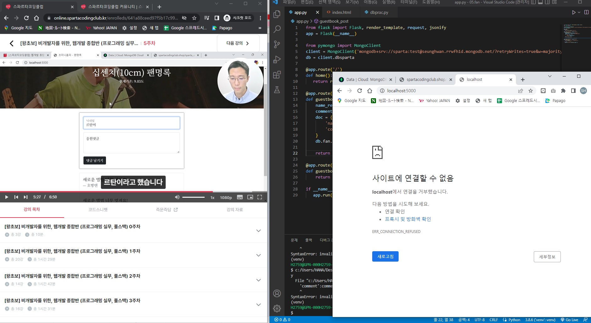The width and height of the screenshot is (591, 323).
Task: Play the lecture video
Action: pyautogui.click(x=7, y=197)
